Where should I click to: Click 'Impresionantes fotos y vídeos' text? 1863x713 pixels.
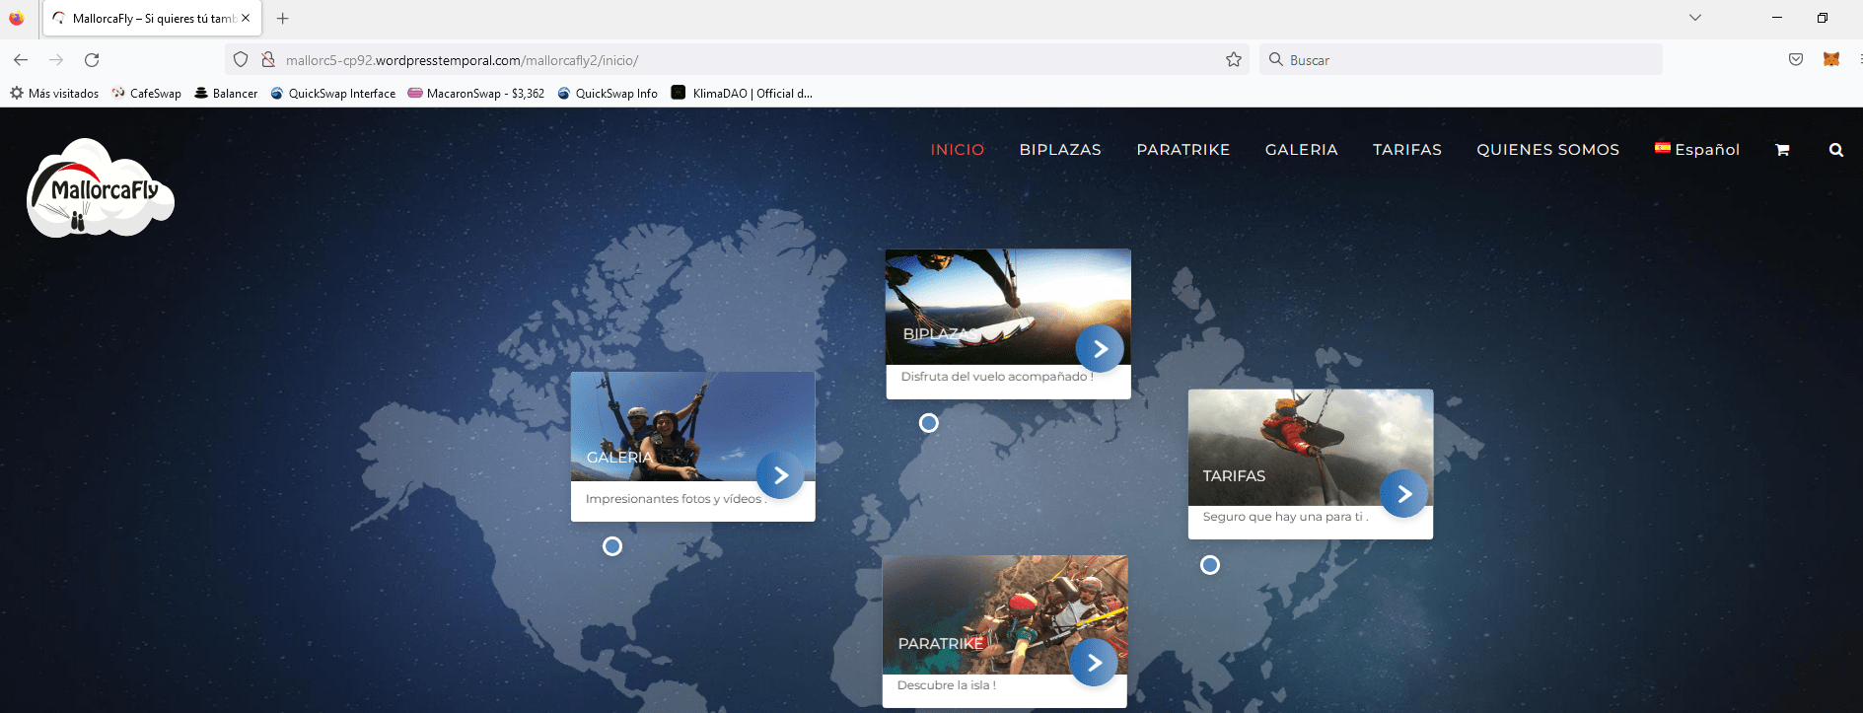[x=674, y=499]
